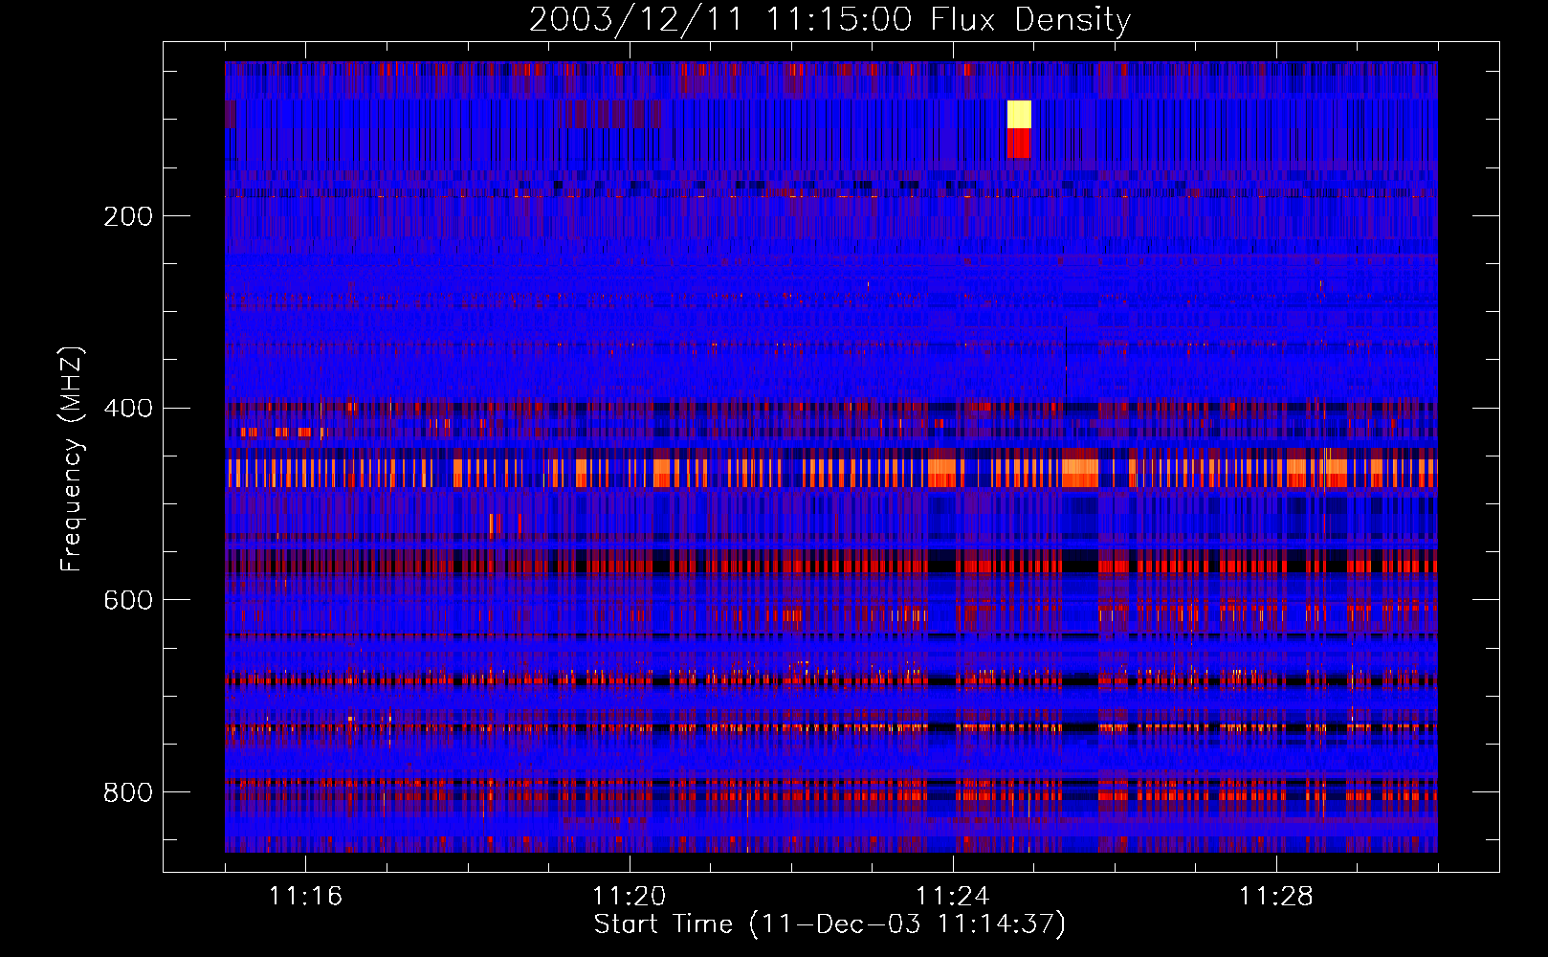Click the pale yellow burst block near 11:25
Image resolution: width=1548 pixels, height=957 pixels.
click(1019, 114)
